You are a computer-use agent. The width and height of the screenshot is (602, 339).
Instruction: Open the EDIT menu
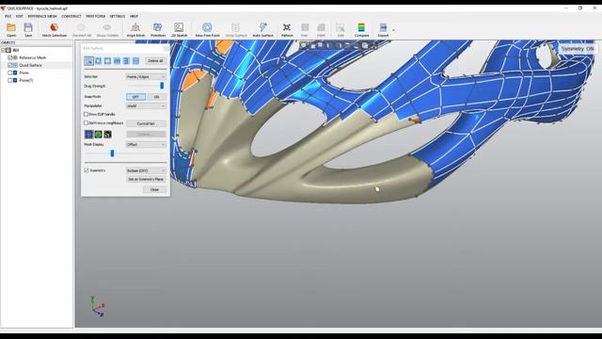tap(19, 16)
